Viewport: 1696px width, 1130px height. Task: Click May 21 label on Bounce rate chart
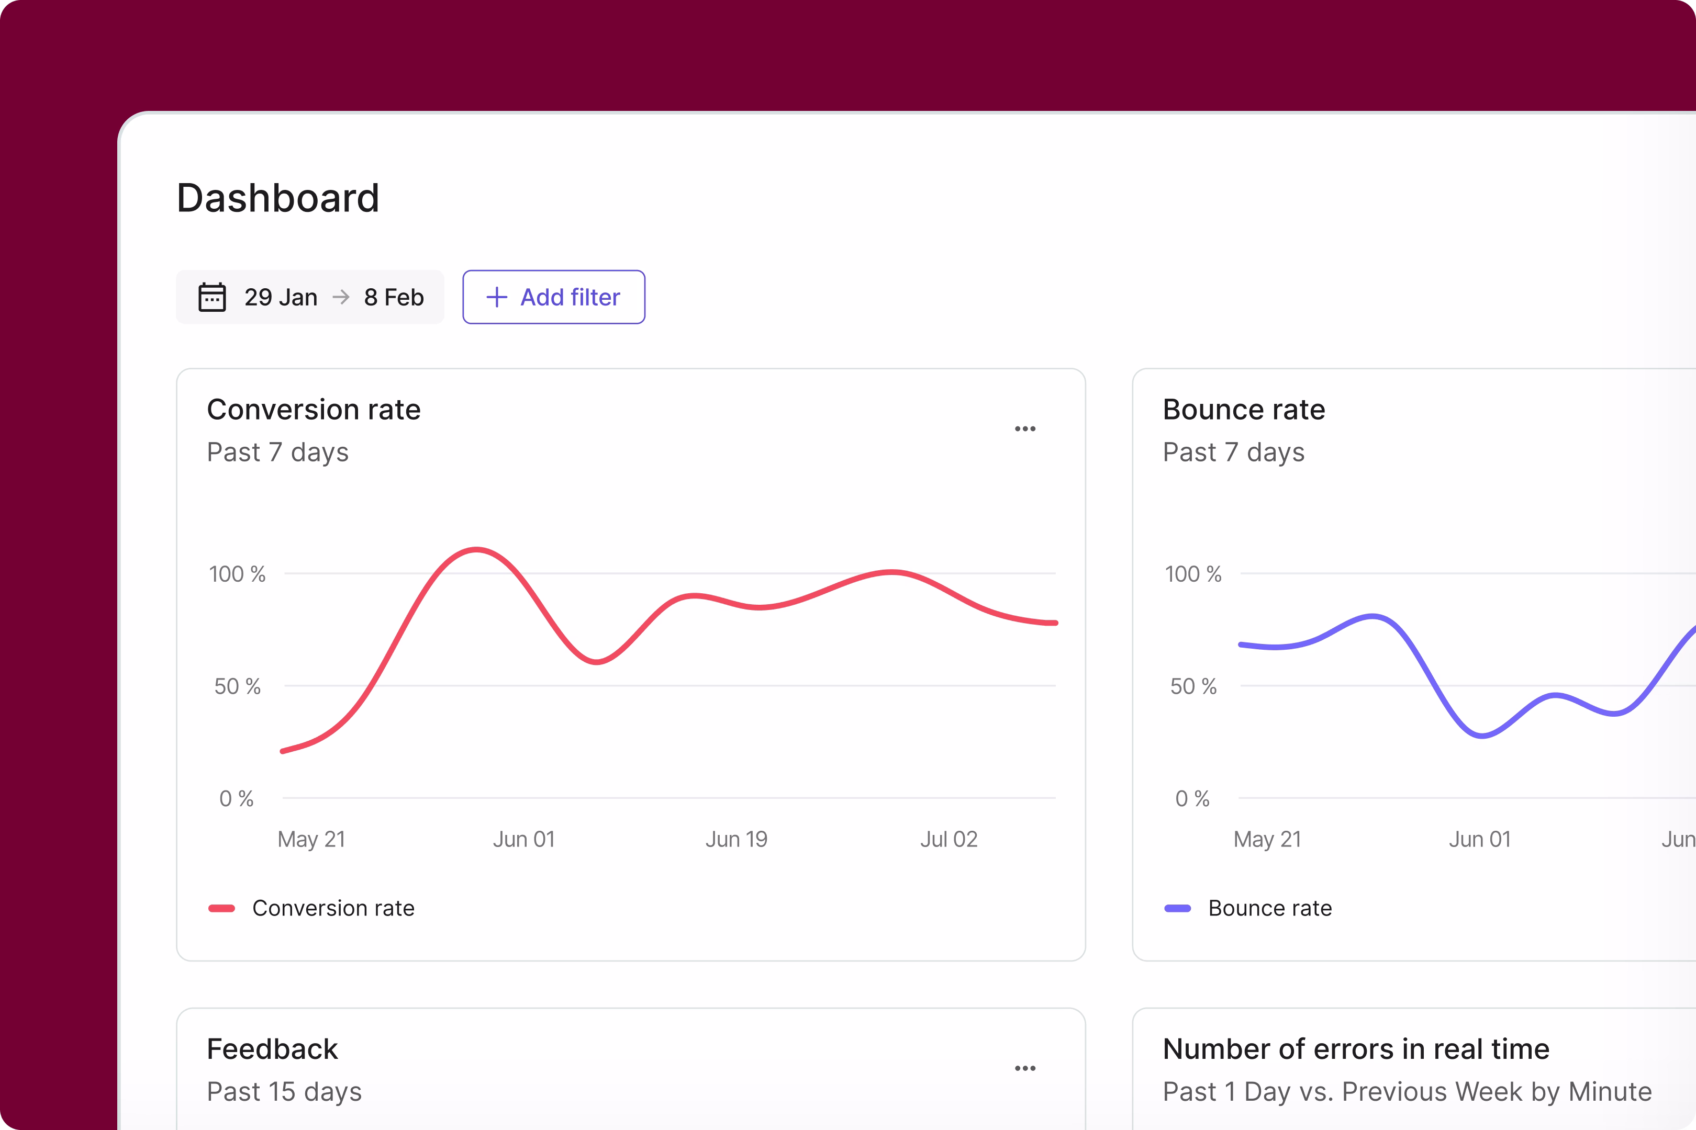click(x=1268, y=840)
